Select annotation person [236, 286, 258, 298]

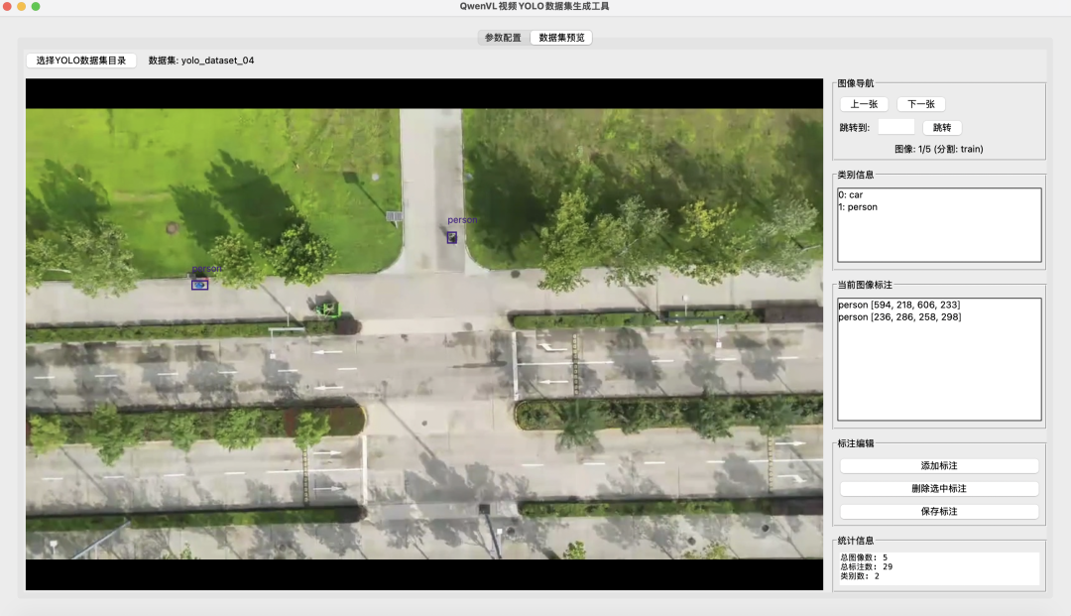coord(898,316)
